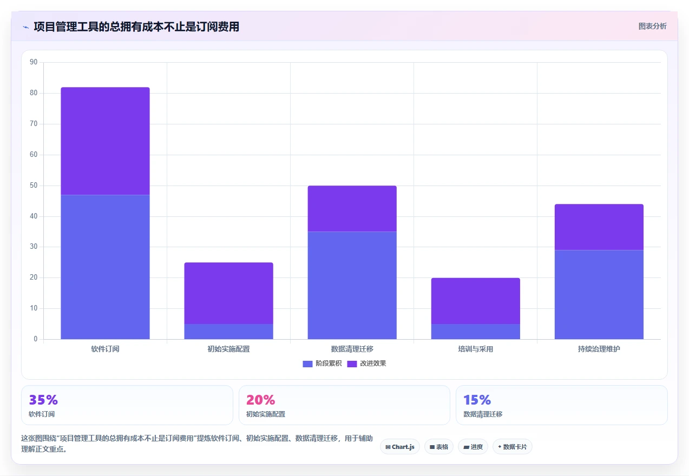Click the blue segment of 数据清理迁移 bar
Image resolution: width=689 pixels, height=476 pixels.
[352, 285]
